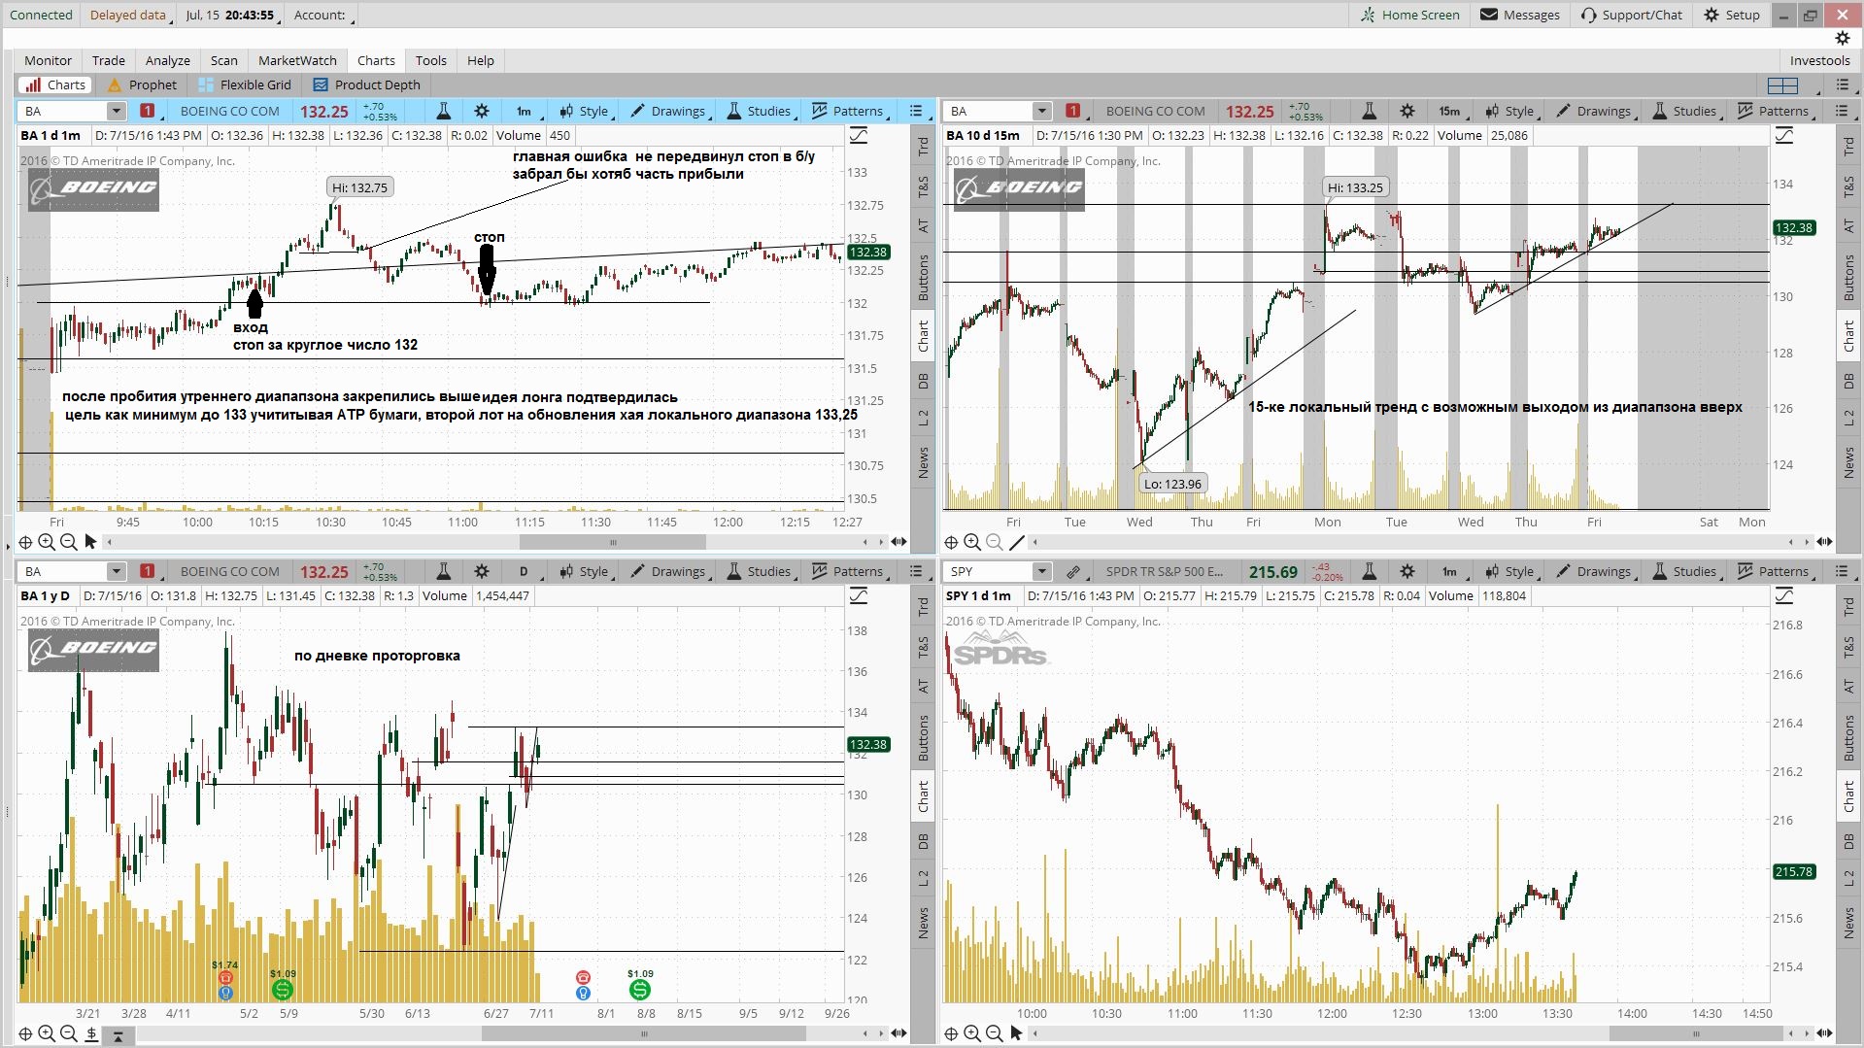1864x1048 pixels.
Task: Expand the BA symbol dropdown in 1m chart
Action: click(116, 111)
